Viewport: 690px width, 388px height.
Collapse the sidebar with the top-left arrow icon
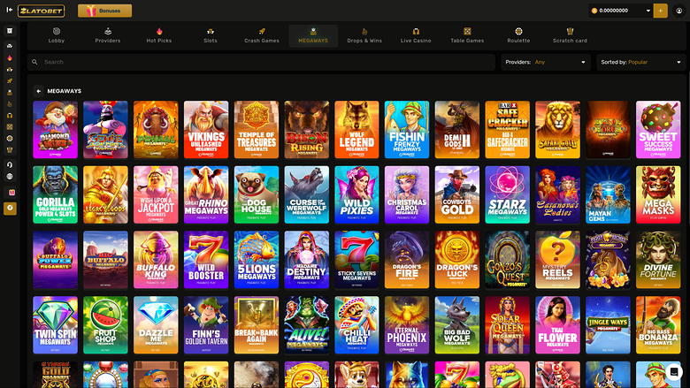pyautogui.click(x=9, y=10)
